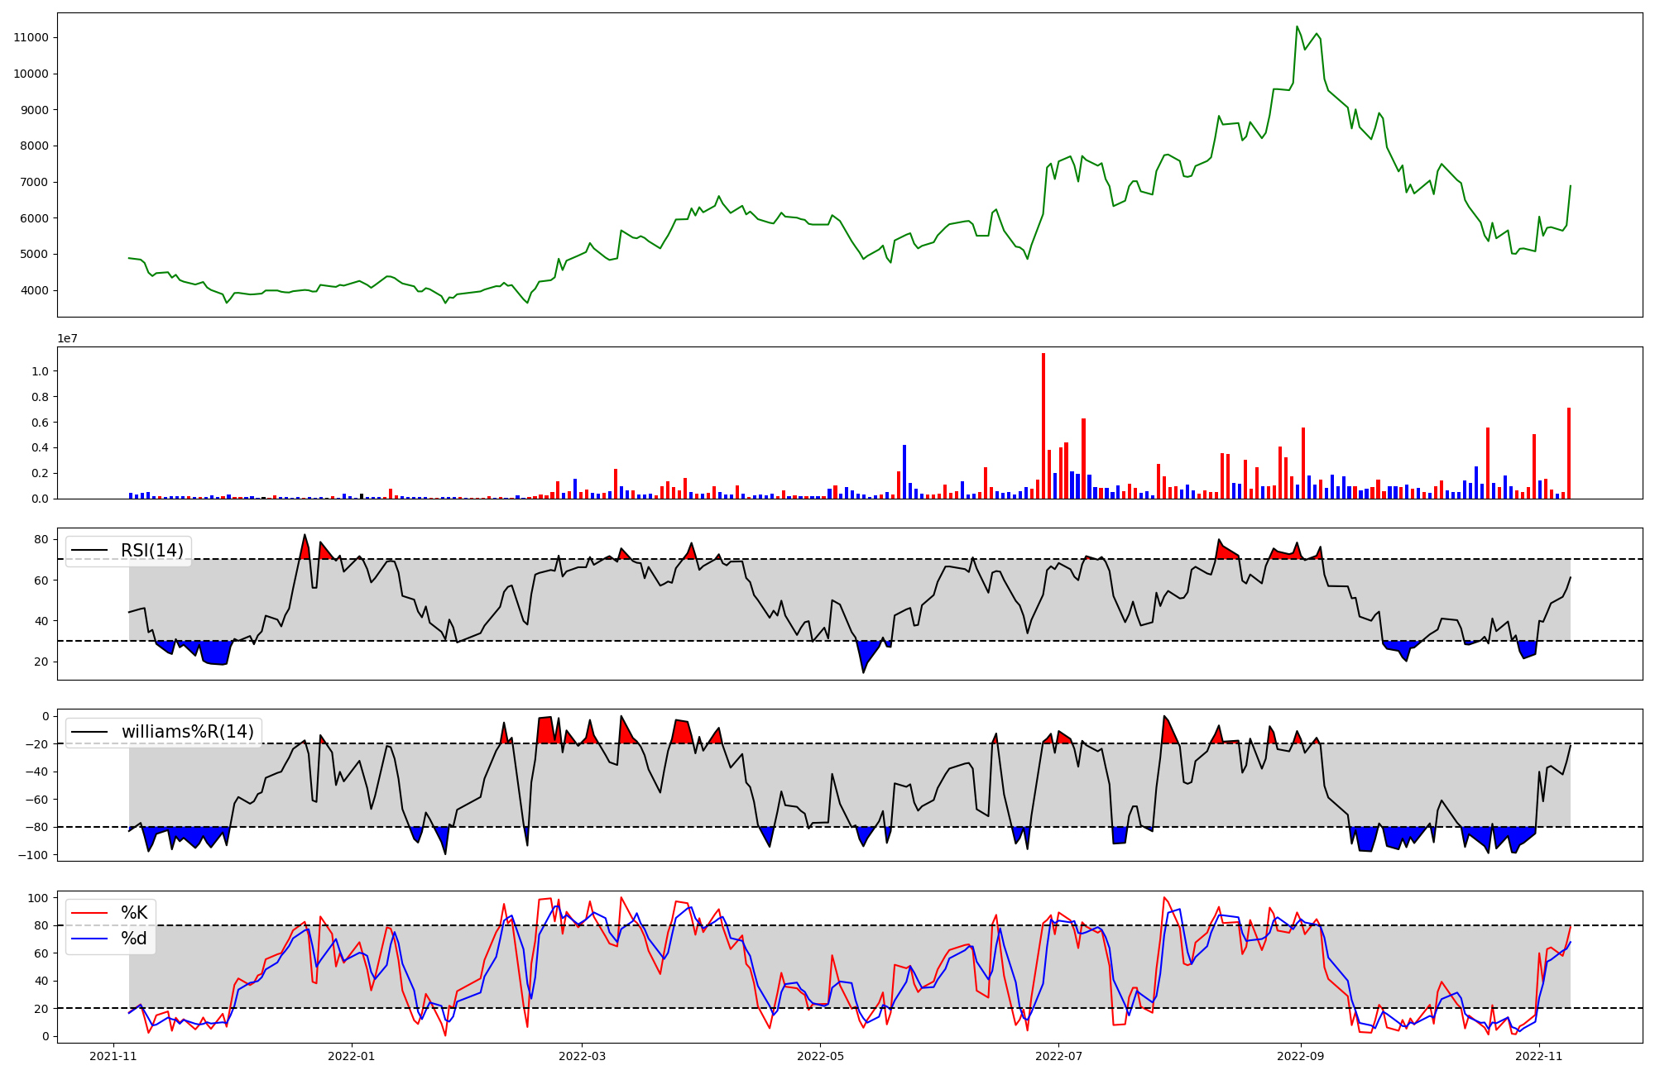Image resolution: width=1655 pixels, height=1075 pixels.
Task: Click the williams%R(14) legend label
Action: [187, 732]
